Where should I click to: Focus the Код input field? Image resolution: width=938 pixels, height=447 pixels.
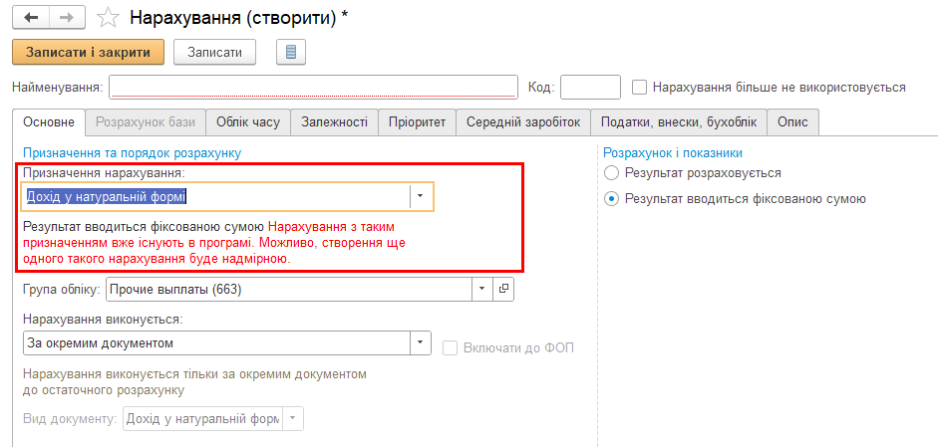(590, 88)
